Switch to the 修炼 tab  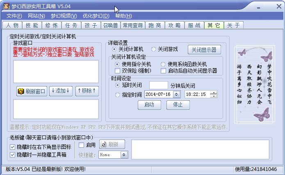click(x=52, y=25)
